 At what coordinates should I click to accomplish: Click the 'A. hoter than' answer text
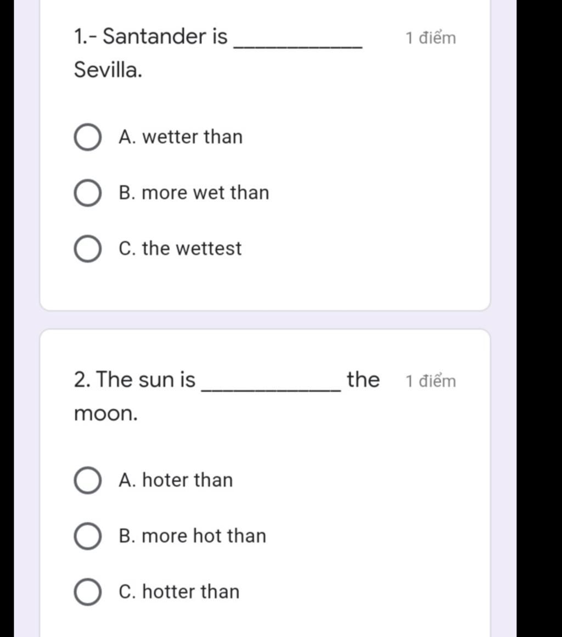(176, 480)
